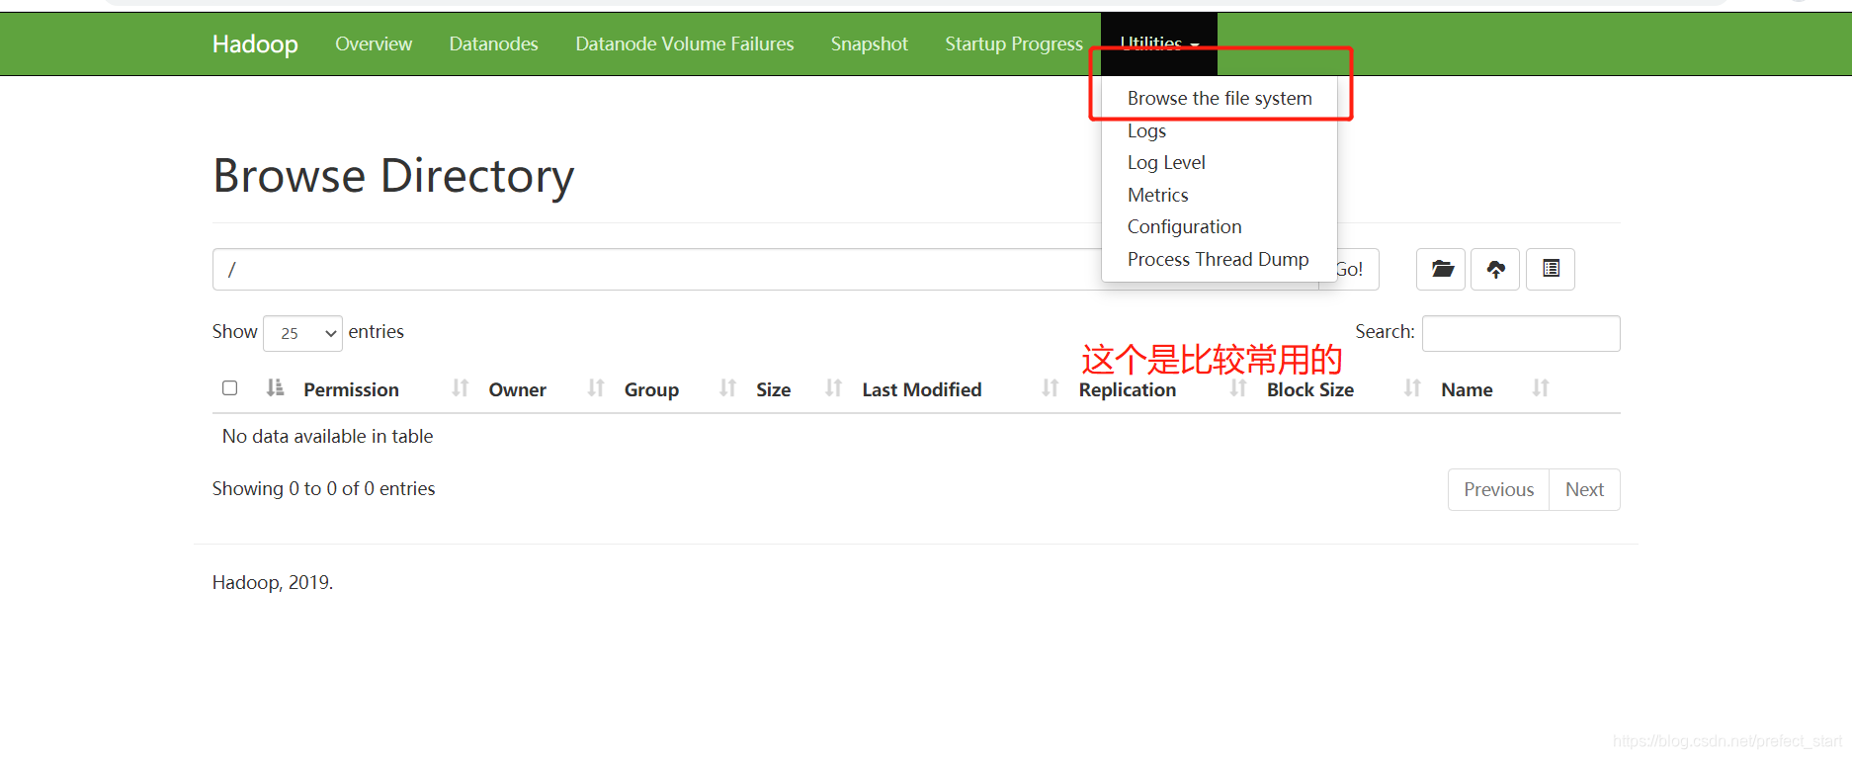Focus the directory path input field
The width and height of the screenshot is (1852, 759).
765,269
